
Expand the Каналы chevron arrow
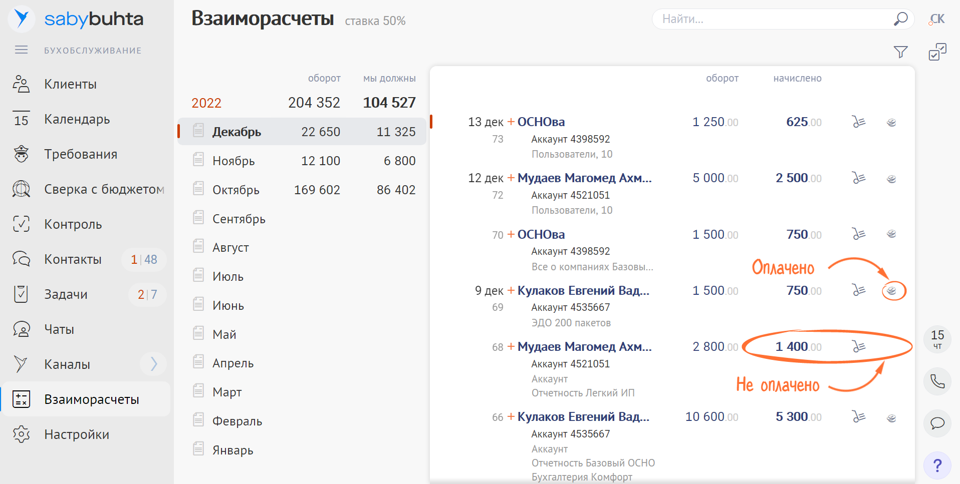click(153, 364)
